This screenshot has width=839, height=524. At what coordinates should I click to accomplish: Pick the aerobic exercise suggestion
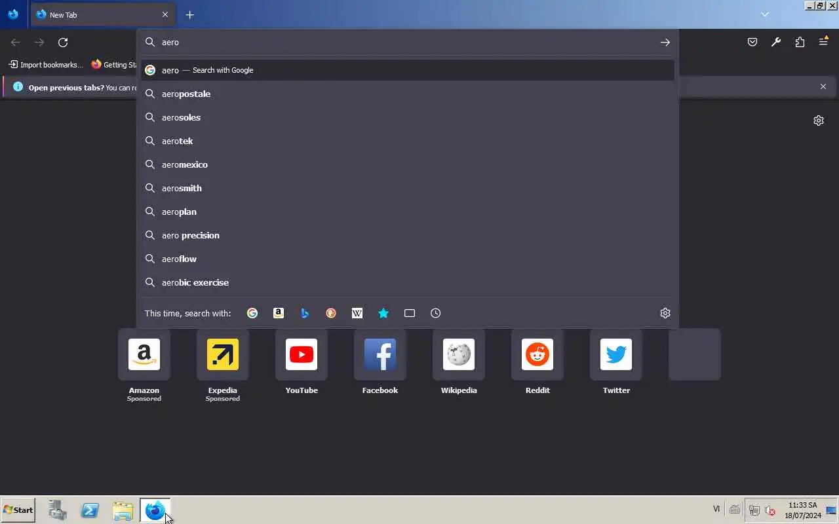[408, 282]
